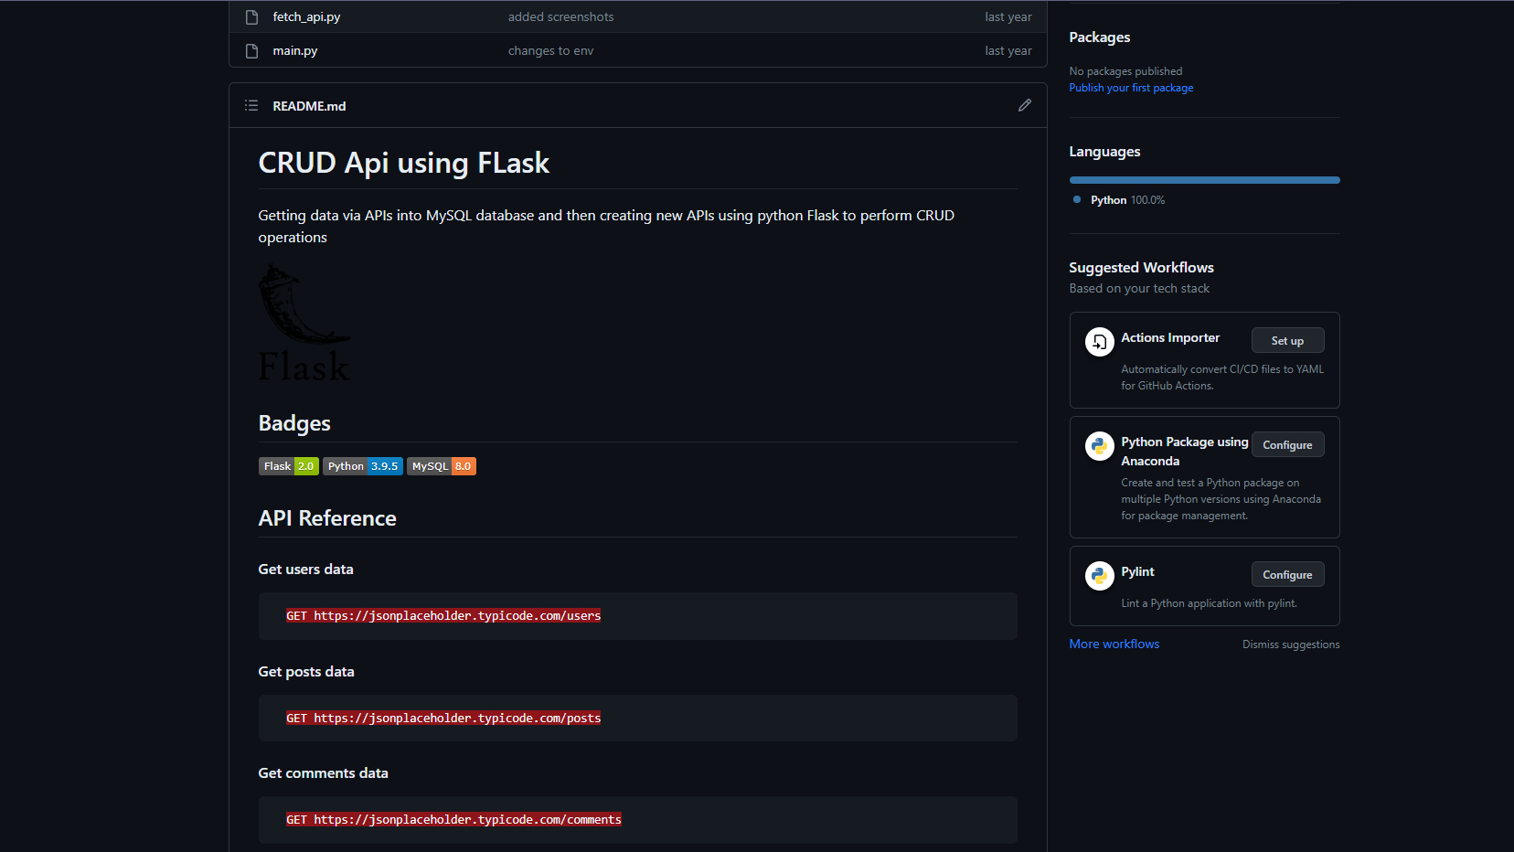The height and width of the screenshot is (852, 1514).
Task: Click the Python language progress bar
Action: pos(1204,180)
